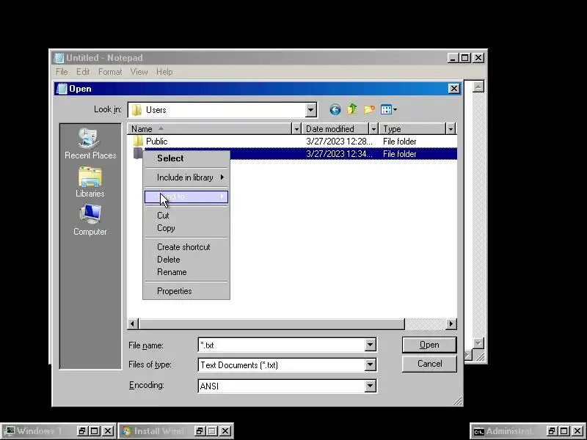Screen dimensions: 587x440
Task: Choose Properties from the context menu
Action: [x=186, y=291]
